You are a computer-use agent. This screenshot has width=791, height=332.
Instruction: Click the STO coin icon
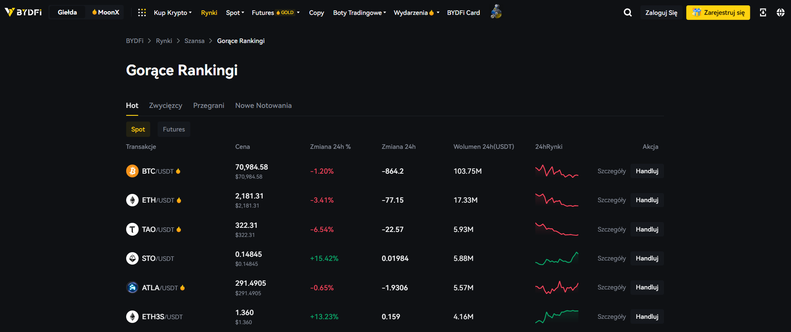tap(132, 258)
